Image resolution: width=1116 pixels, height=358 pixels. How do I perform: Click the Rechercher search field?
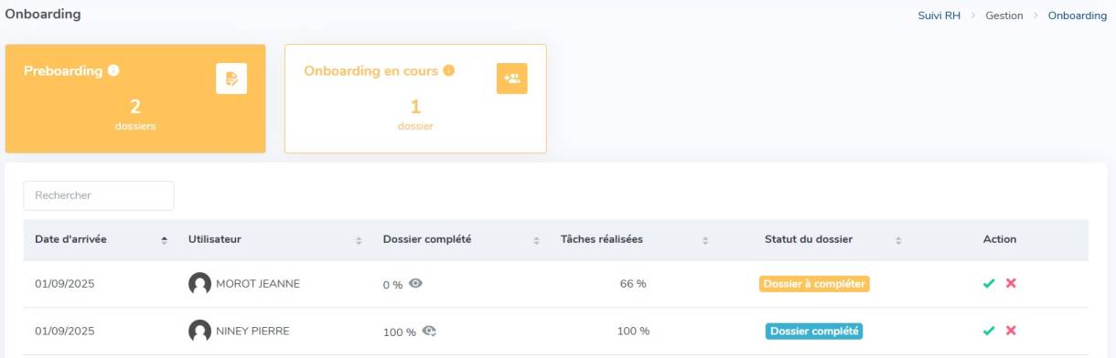point(99,195)
